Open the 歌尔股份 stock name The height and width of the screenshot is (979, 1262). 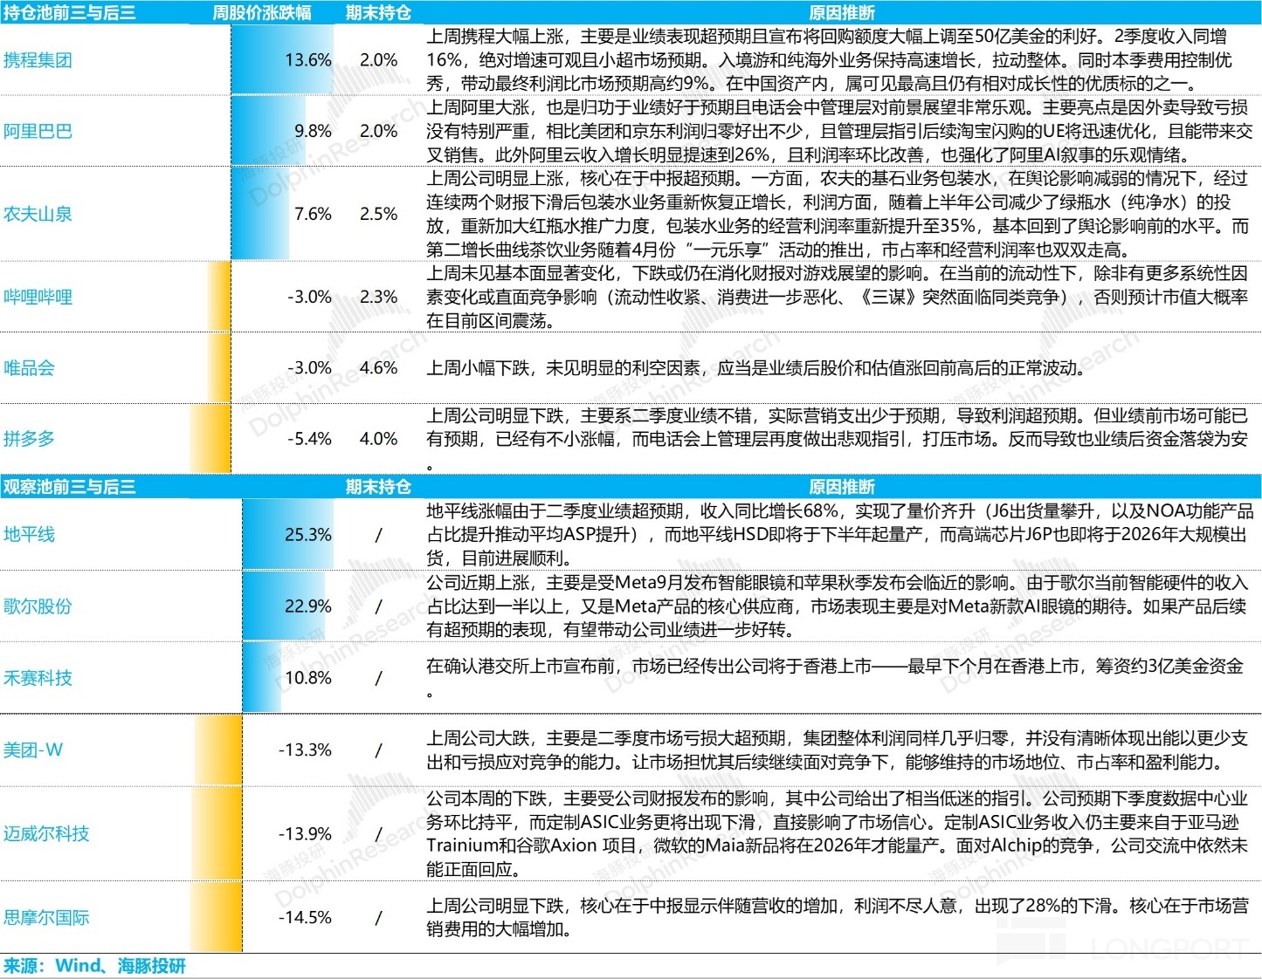[38, 606]
